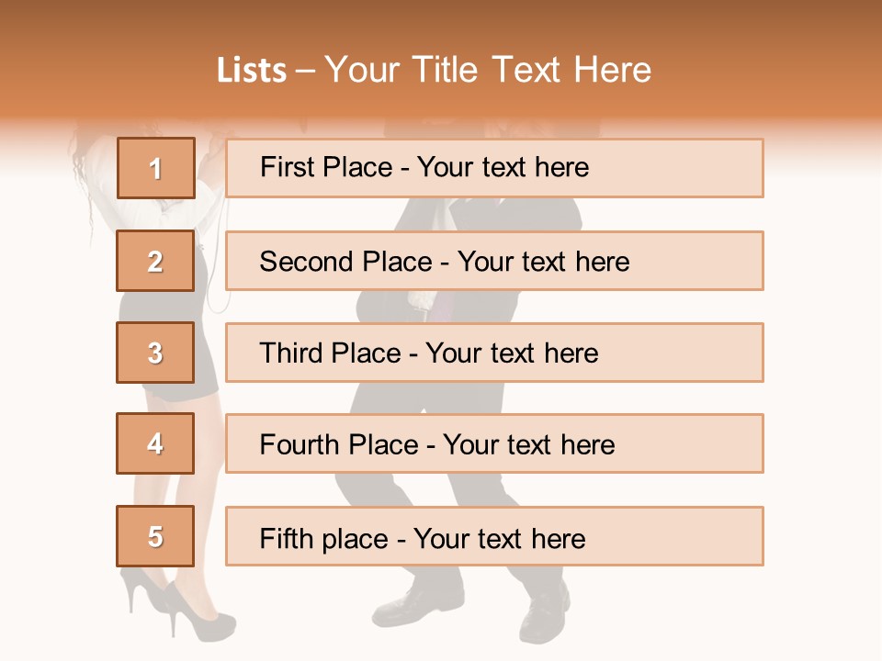The height and width of the screenshot is (661, 882).
Task: Select the Third Place text bar
Action: click(x=494, y=353)
